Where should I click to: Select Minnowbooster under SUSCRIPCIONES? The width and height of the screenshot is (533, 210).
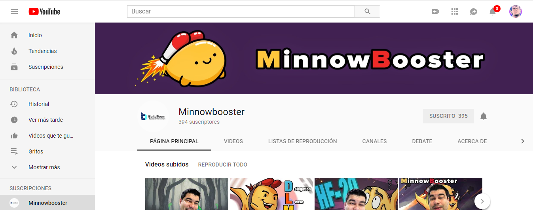tap(47, 203)
